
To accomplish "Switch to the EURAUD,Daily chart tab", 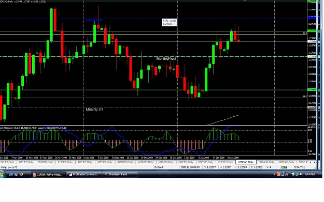I will tap(266, 162).
